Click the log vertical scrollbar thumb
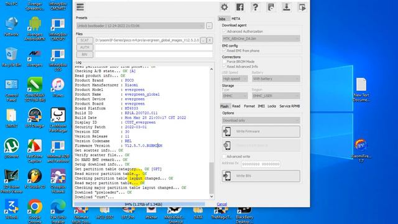This screenshot has width=398, height=224. point(211,178)
